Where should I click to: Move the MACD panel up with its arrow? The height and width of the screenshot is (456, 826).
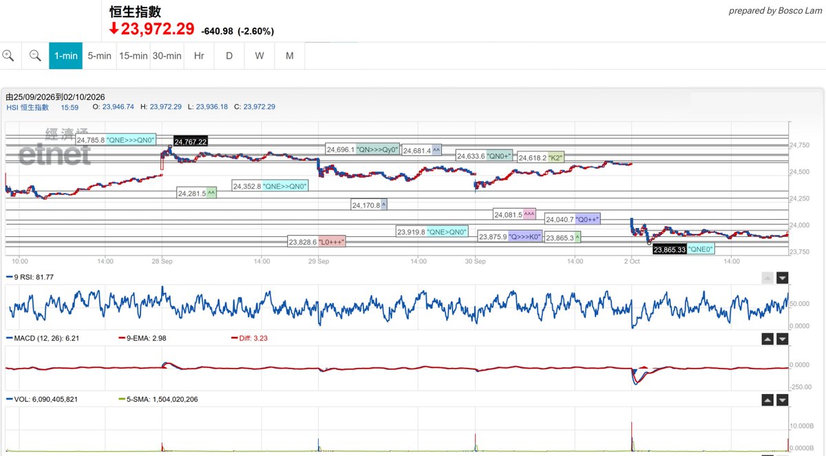point(767,339)
